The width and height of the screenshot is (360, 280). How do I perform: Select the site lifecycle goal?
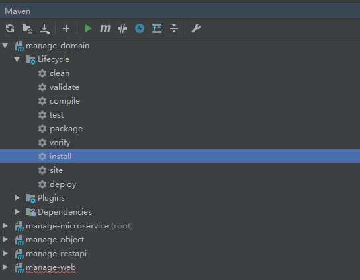[56, 170]
